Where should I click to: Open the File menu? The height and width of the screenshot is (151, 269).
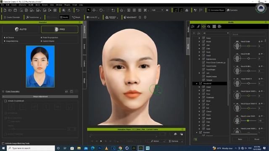click(3, 5)
